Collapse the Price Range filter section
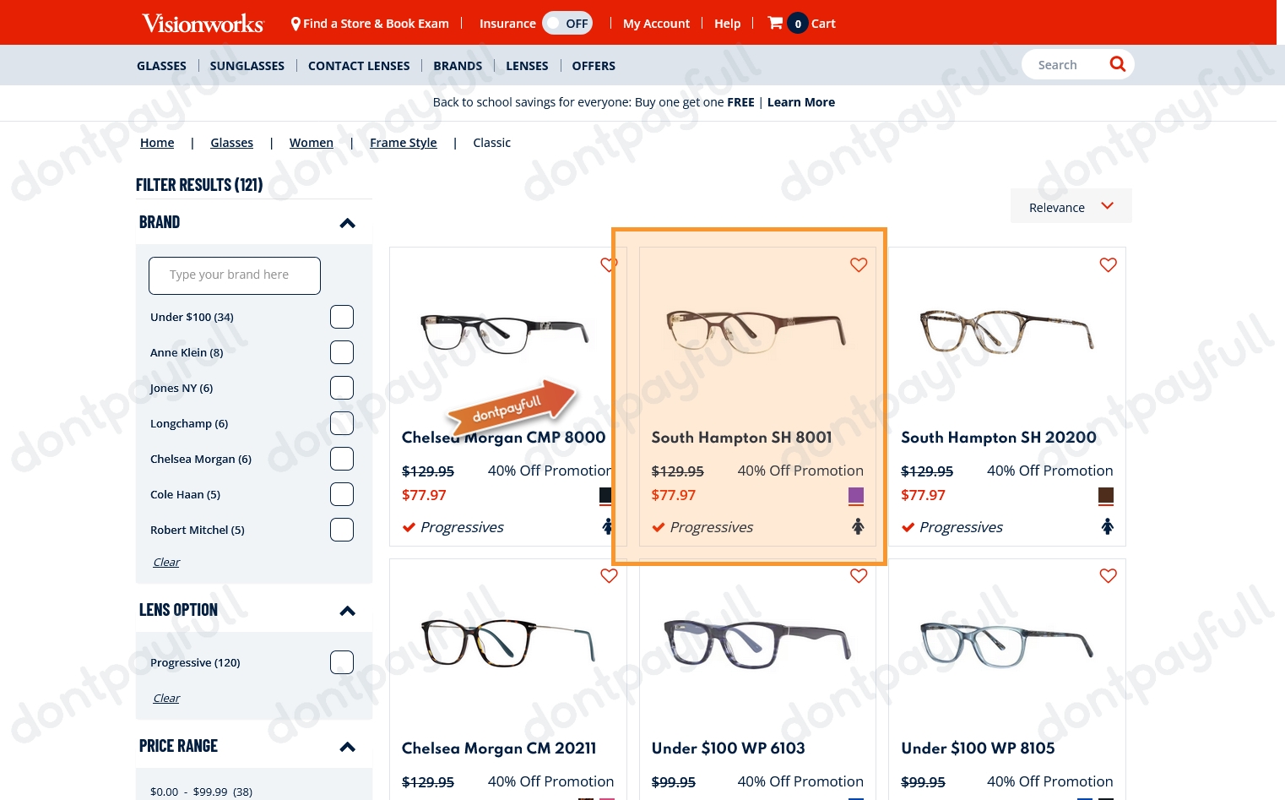Image resolution: width=1285 pixels, height=800 pixels. pos(347,747)
